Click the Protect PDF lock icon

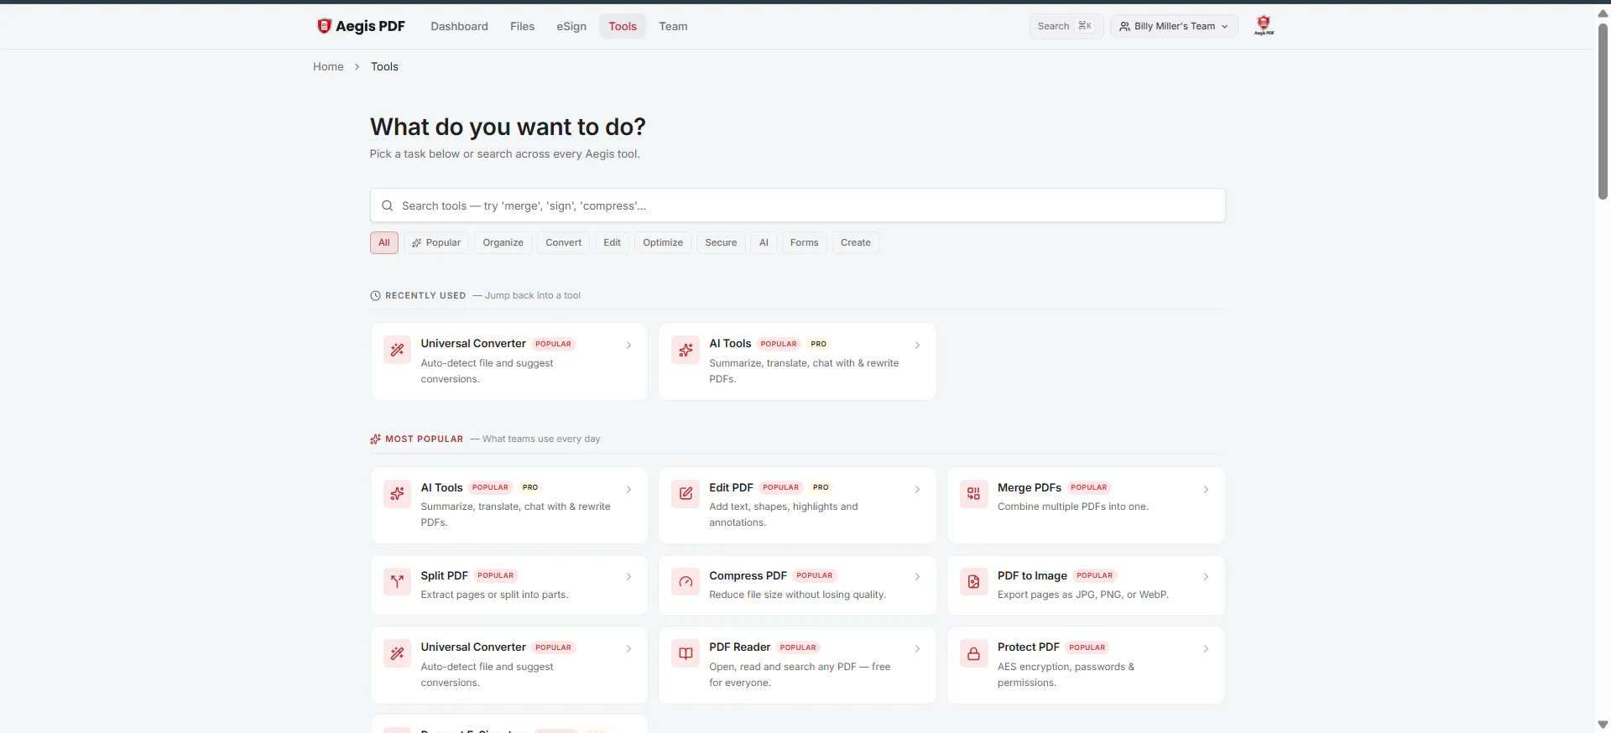tap(973, 653)
